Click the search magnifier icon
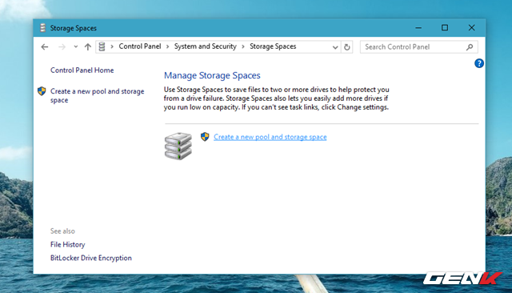The height and width of the screenshot is (293, 512). [x=470, y=47]
